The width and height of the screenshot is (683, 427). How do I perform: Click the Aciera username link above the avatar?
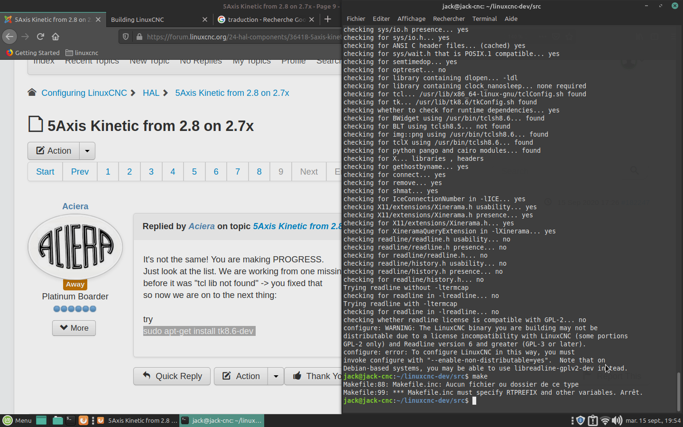pos(75,206)
